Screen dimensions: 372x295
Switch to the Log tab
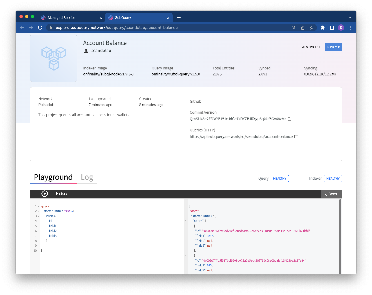point(87,177)
